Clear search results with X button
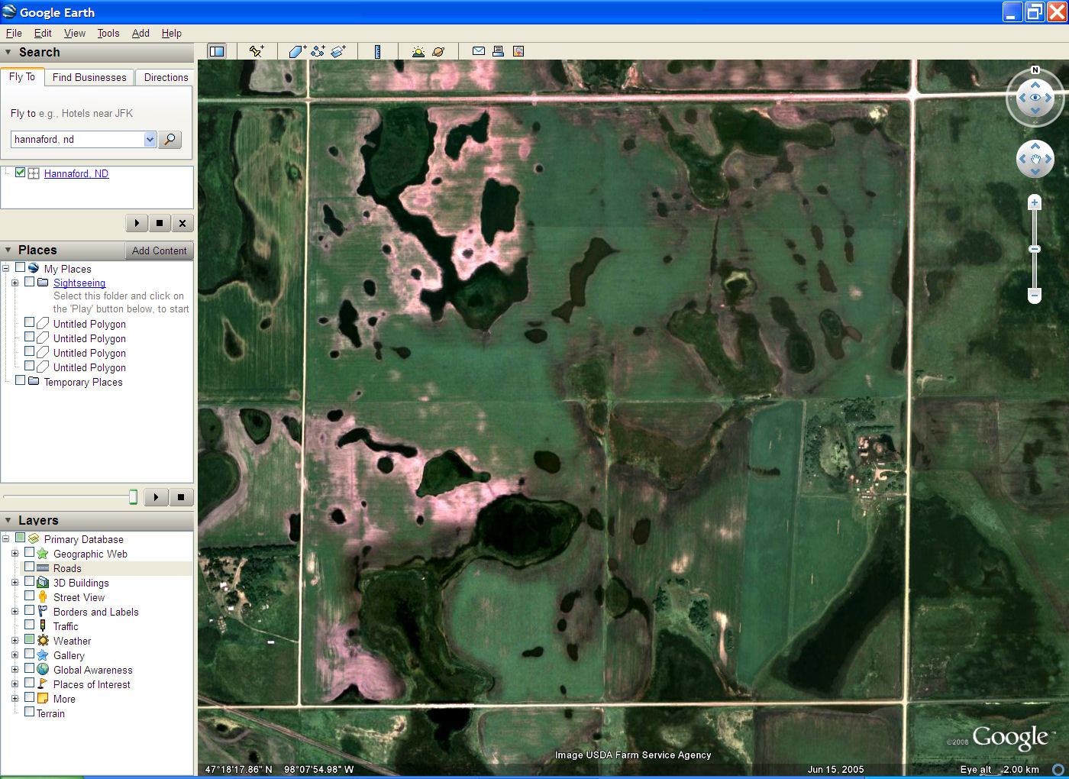Screen dimensions: 1069x779 click(x=182, y=223)
